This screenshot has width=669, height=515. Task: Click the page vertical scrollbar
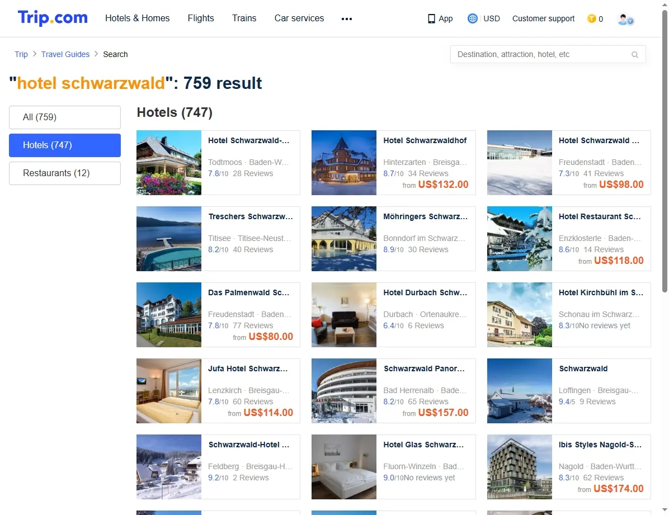[665, 152]
